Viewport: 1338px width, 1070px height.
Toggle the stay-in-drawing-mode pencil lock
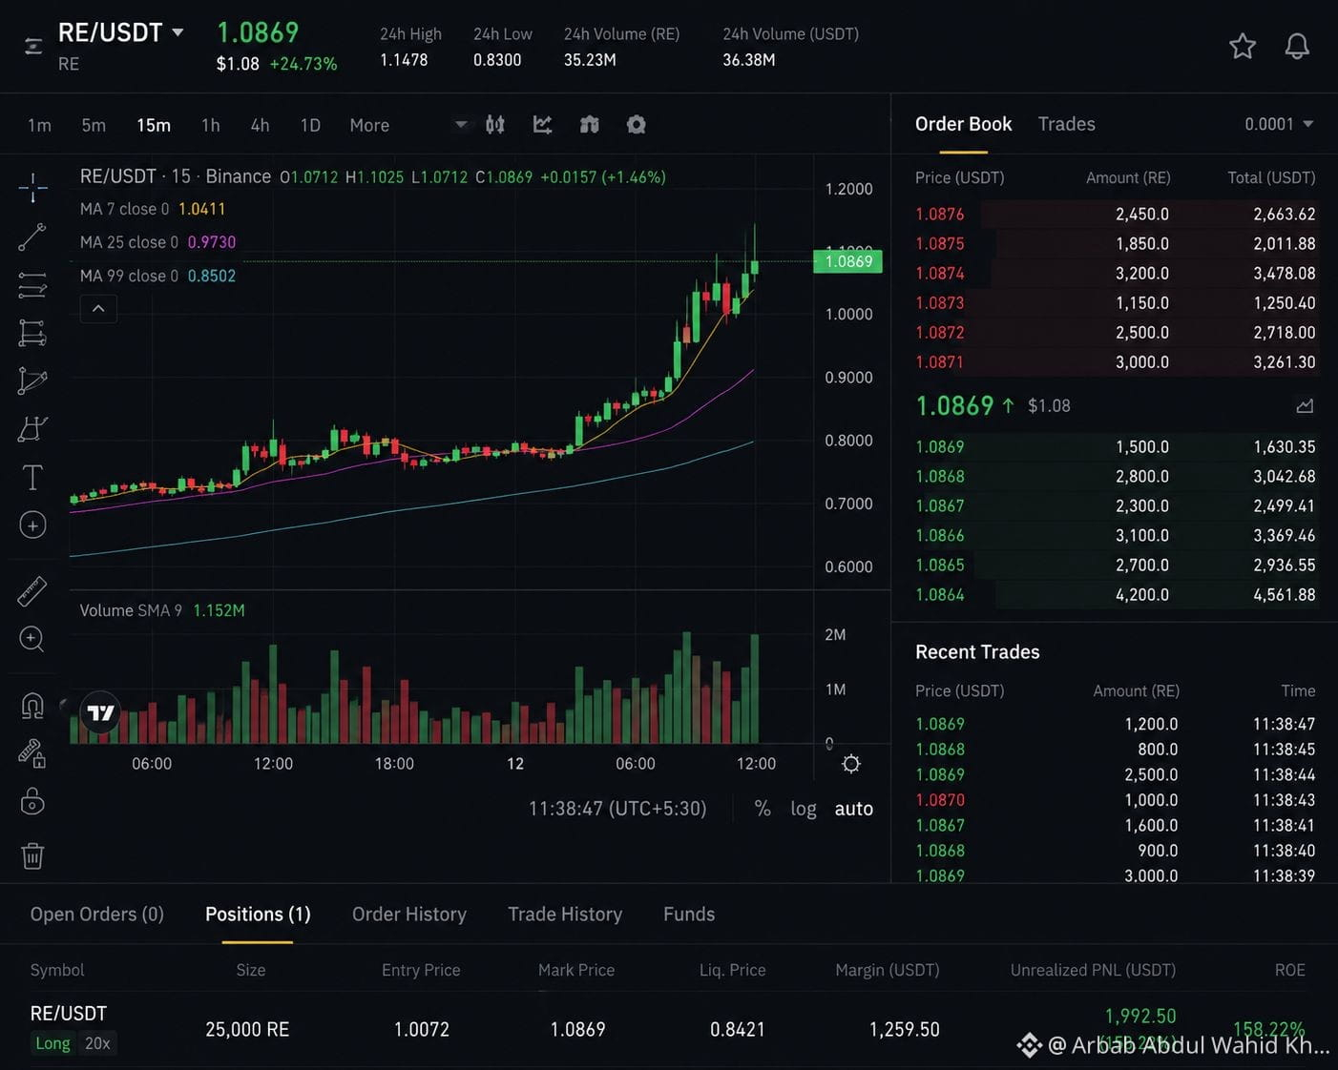[x=32, y=753]
